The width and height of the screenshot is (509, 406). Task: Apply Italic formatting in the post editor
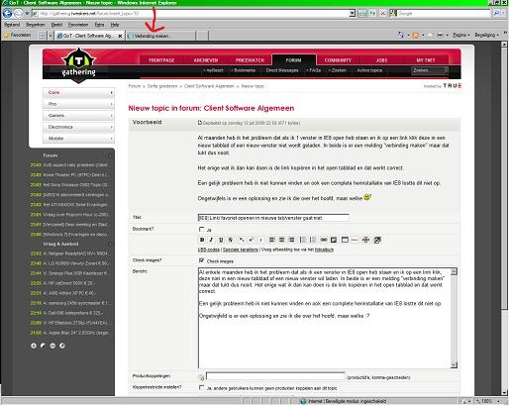[211, 240]
